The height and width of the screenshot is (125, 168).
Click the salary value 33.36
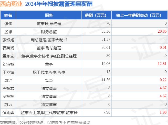pyautogui.click(x=106, y=31)
